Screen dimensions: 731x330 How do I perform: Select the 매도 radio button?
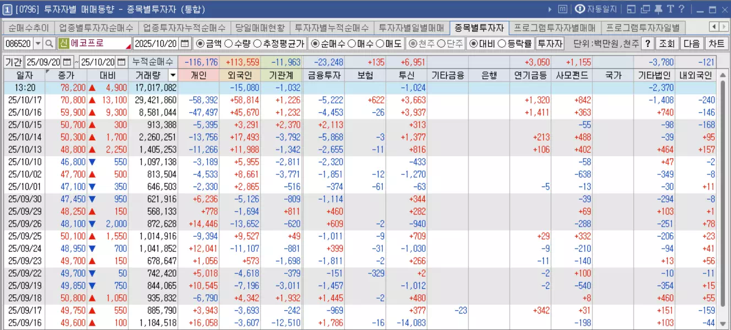381,44
